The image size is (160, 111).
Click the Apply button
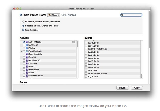click(137, 88)
